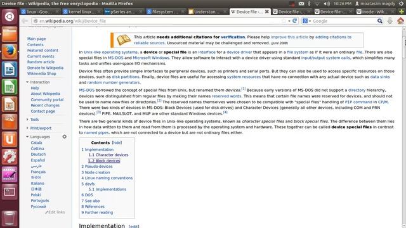
Task: Open the Trash icon in the dock
Action: [x=10, y=218]
